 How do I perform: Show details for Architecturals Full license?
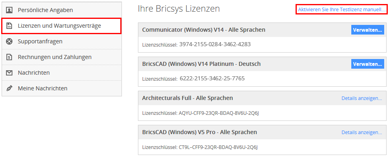(362, 98)
